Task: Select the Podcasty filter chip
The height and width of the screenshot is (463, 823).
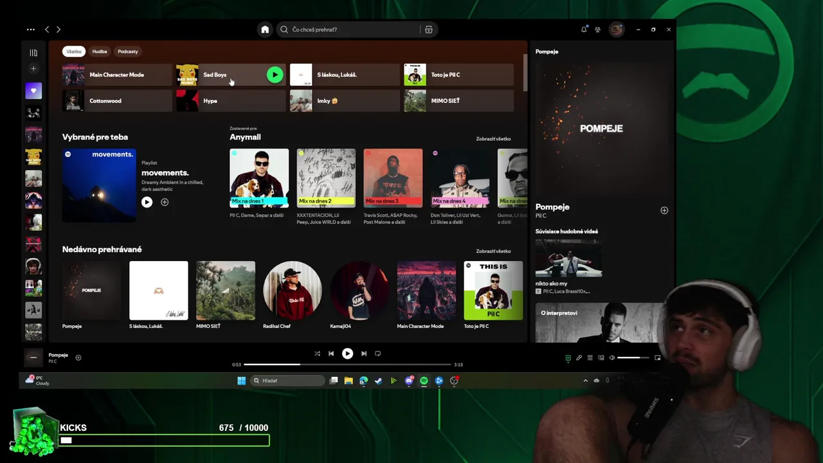Action: pos(128,51)
